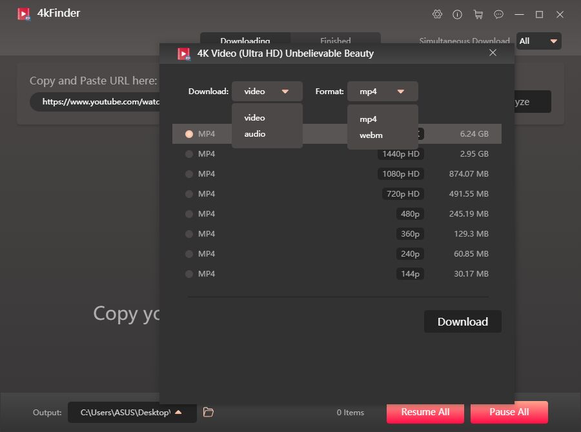Image resolution: width=581 pixels, height=432 pixels.
Task: Open the info (about) icon
Action: tap(457, 14)
